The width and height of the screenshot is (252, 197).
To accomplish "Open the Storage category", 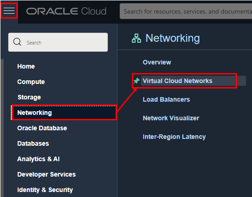I will (x=29, y=97).
